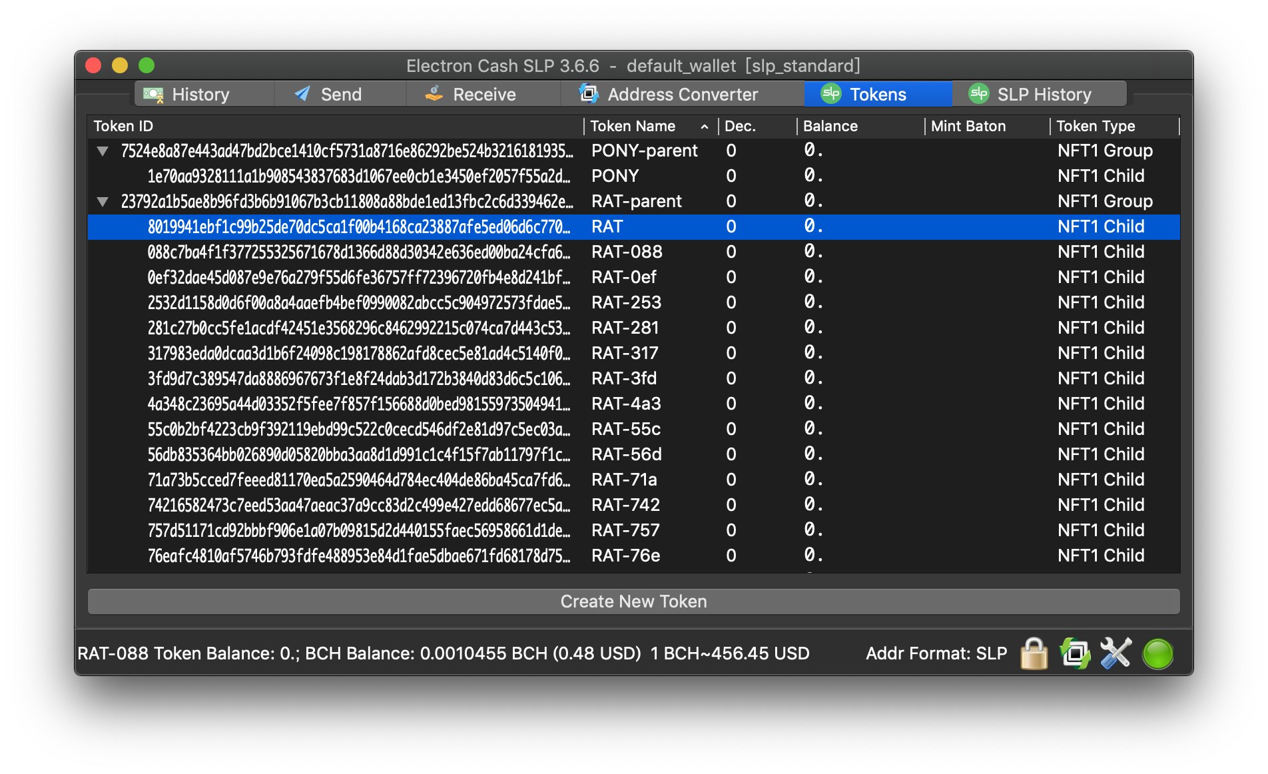Click token ID starting with 23792a1b5ae8

pos(347,202)
